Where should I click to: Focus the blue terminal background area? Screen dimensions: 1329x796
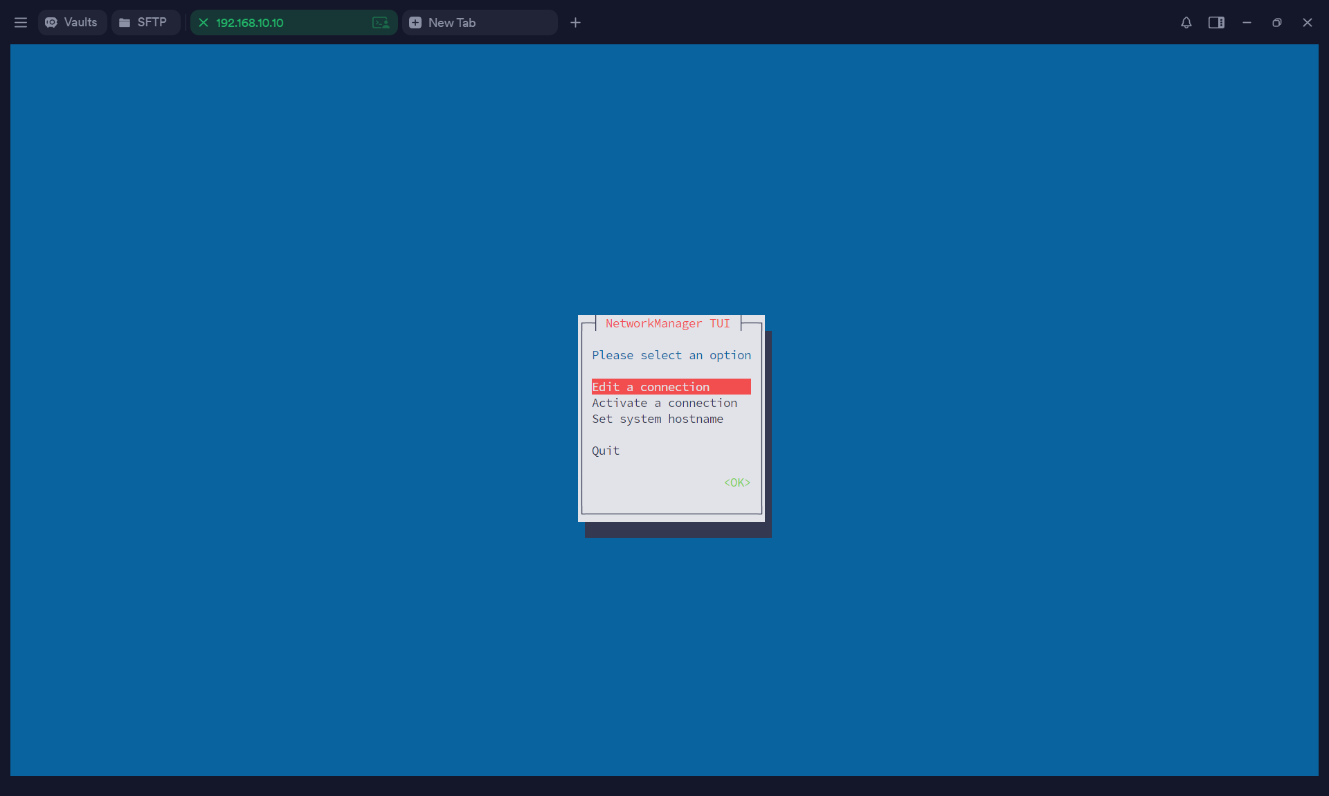[277, 415]
